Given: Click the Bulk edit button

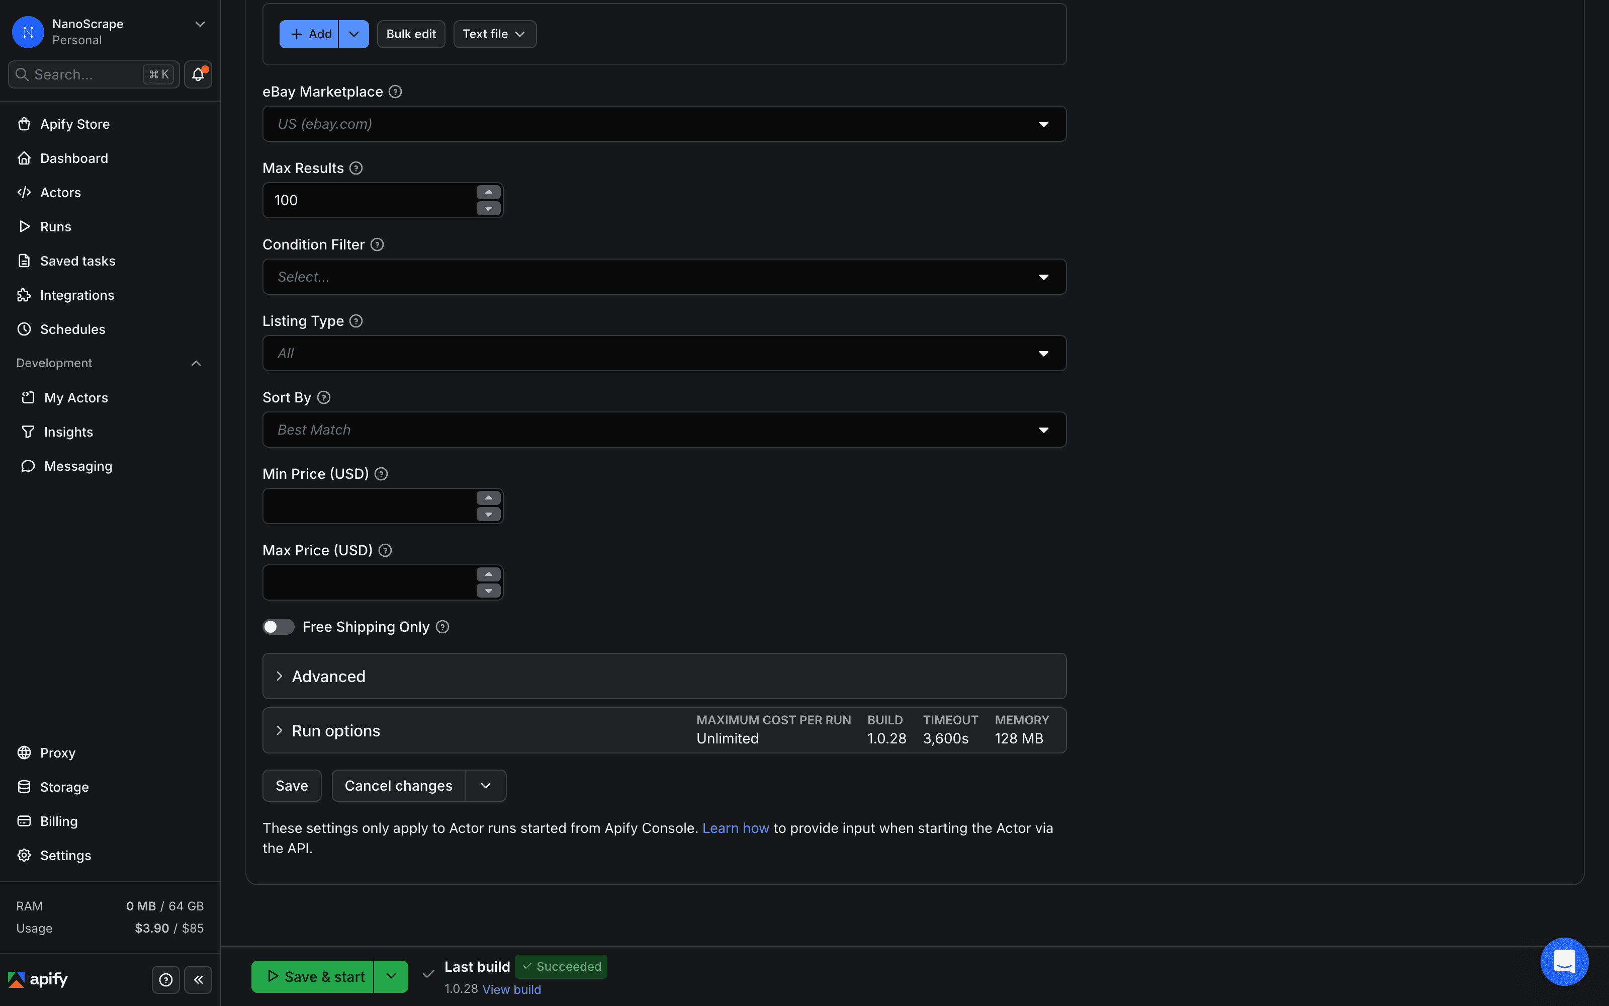Looking at the screenshot, I should point(411,34).
